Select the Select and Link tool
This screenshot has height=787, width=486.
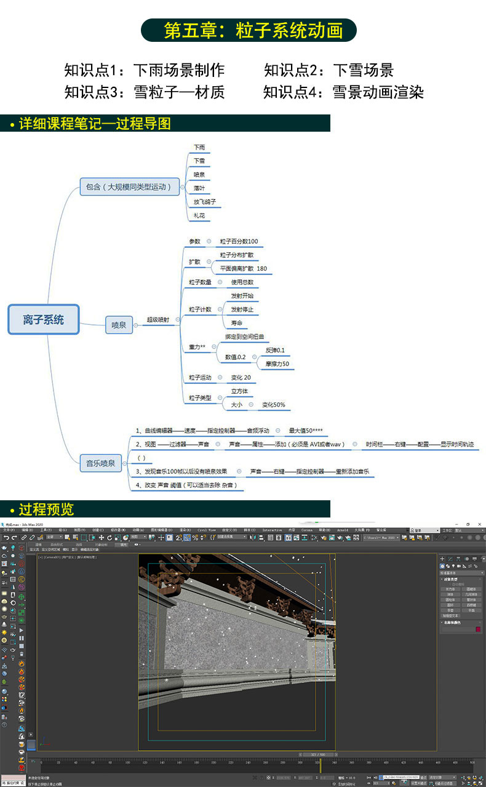(x=24, y=537)
